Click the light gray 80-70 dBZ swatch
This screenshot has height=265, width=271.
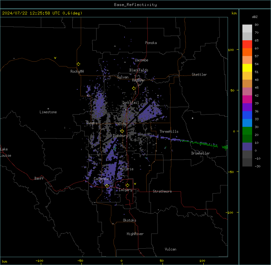pyautogui.click(x=247, y=29)
